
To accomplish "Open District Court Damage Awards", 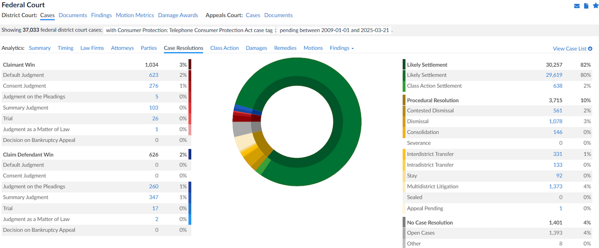I will (178, 15).
